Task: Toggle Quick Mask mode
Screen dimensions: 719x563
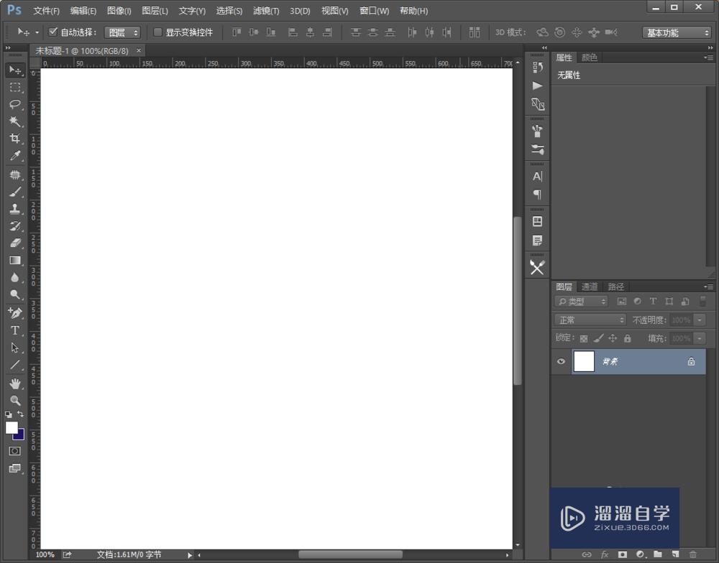Action: pyautogui.click(x=14, y=451)
